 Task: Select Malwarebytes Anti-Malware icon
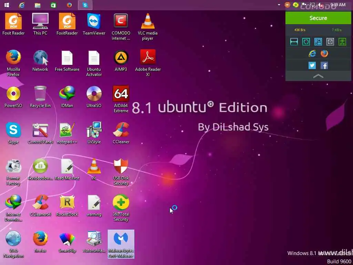[121, 244]
